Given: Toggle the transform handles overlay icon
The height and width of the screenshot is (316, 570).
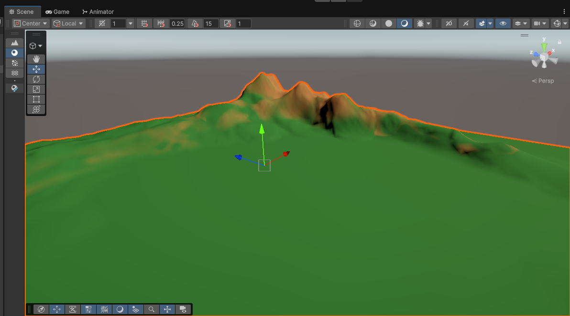Looking at the screenshot, I should (167, 309).
